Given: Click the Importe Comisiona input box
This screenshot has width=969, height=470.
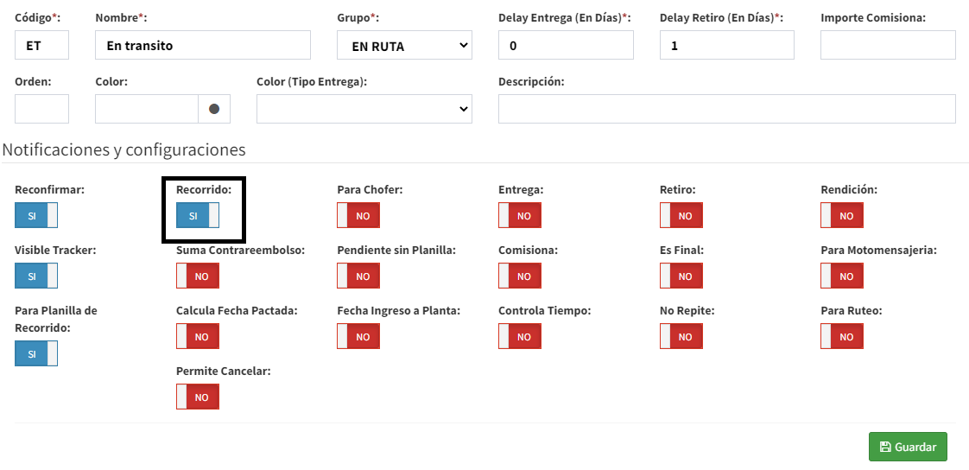Looking at the screenshot, I should 888,45.
